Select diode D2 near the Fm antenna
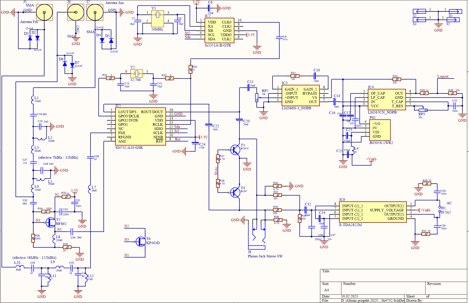 37,38
